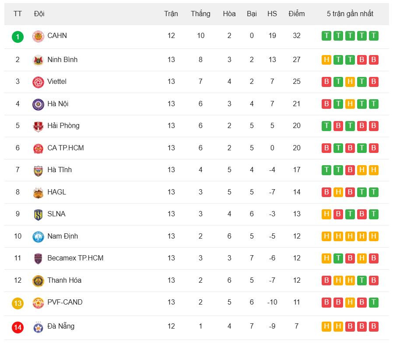The image size is (393, 343).
Task: Click the Đà Nẵng team logo
Action: [x=38, y=327]
